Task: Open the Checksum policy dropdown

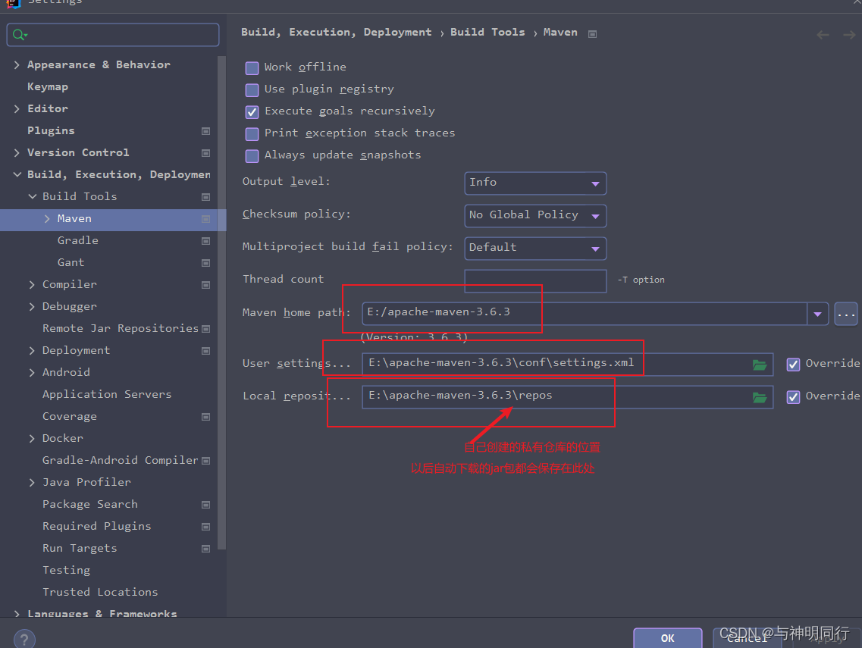Action: [535, 215]
